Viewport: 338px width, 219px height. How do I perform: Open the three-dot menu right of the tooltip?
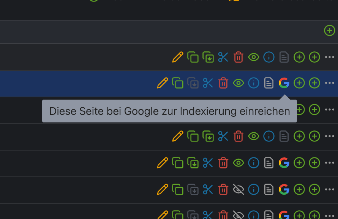click(330, 109)
